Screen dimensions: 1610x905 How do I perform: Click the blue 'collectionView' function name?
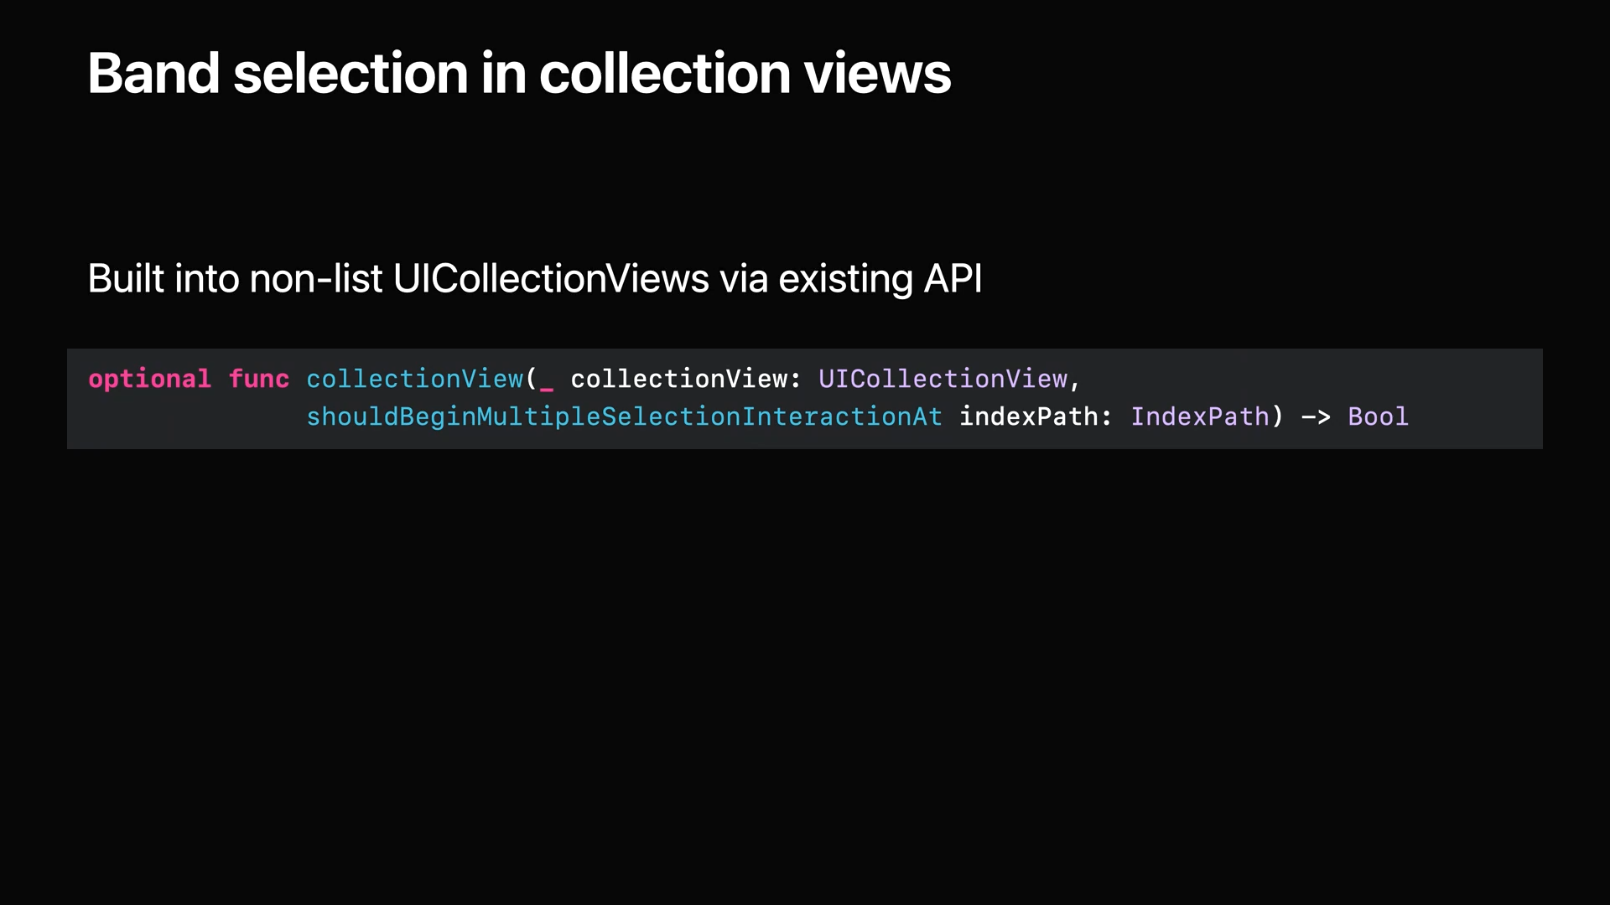tap(414, 379)
